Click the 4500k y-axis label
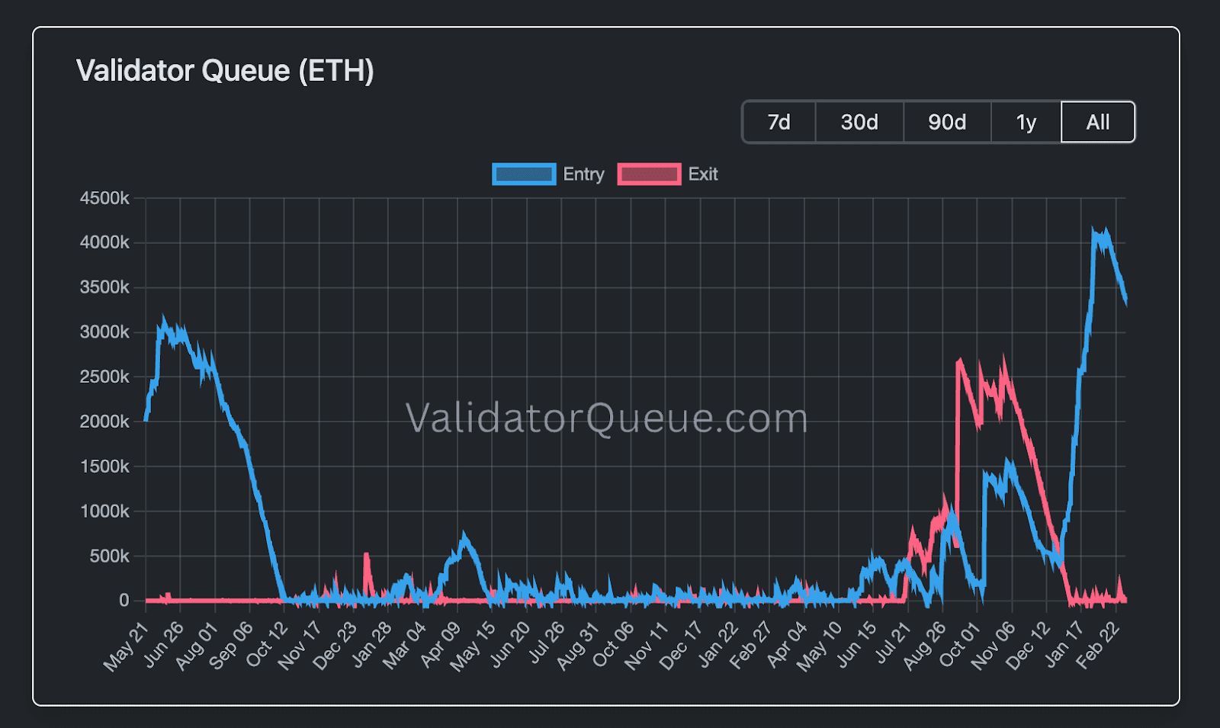Viewport: 1220px width, 728px height. click(x=104, y=198)
